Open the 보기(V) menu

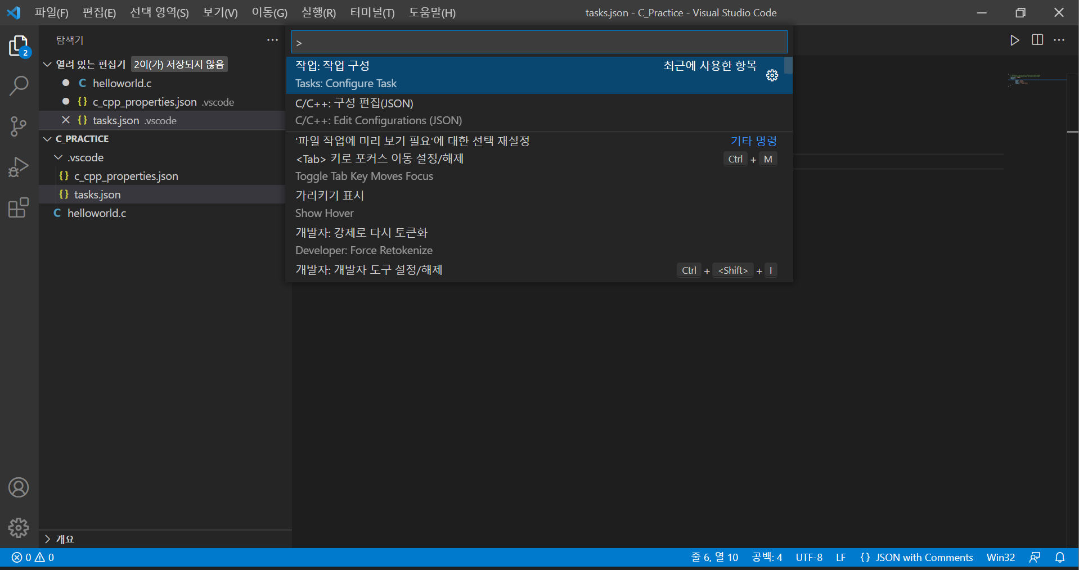click(x=220, y=12)
